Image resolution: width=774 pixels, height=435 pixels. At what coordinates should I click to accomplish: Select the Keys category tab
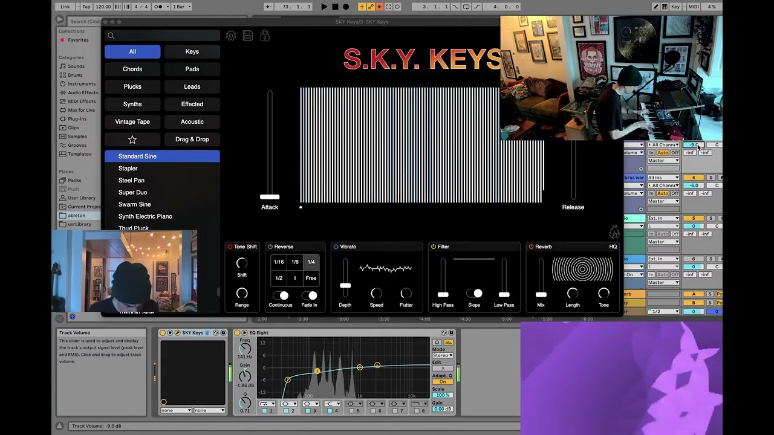pos(192,51)
